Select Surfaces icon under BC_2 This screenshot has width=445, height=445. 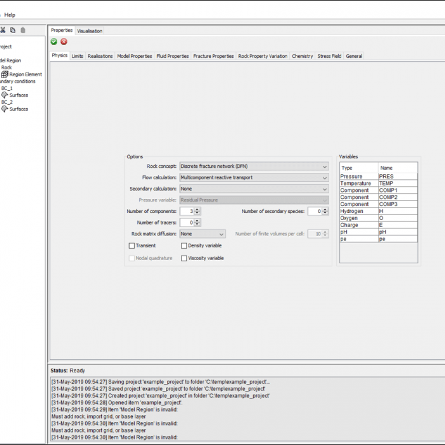[x=5, y=109]
